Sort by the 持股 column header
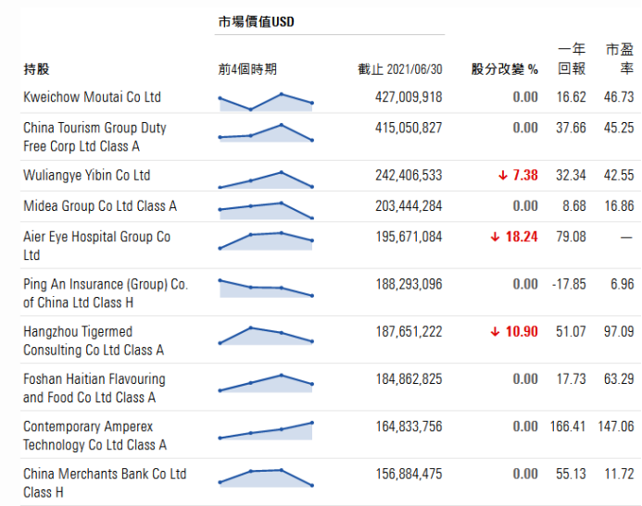This screenshot has height=506, width=642. coord(36,68)
